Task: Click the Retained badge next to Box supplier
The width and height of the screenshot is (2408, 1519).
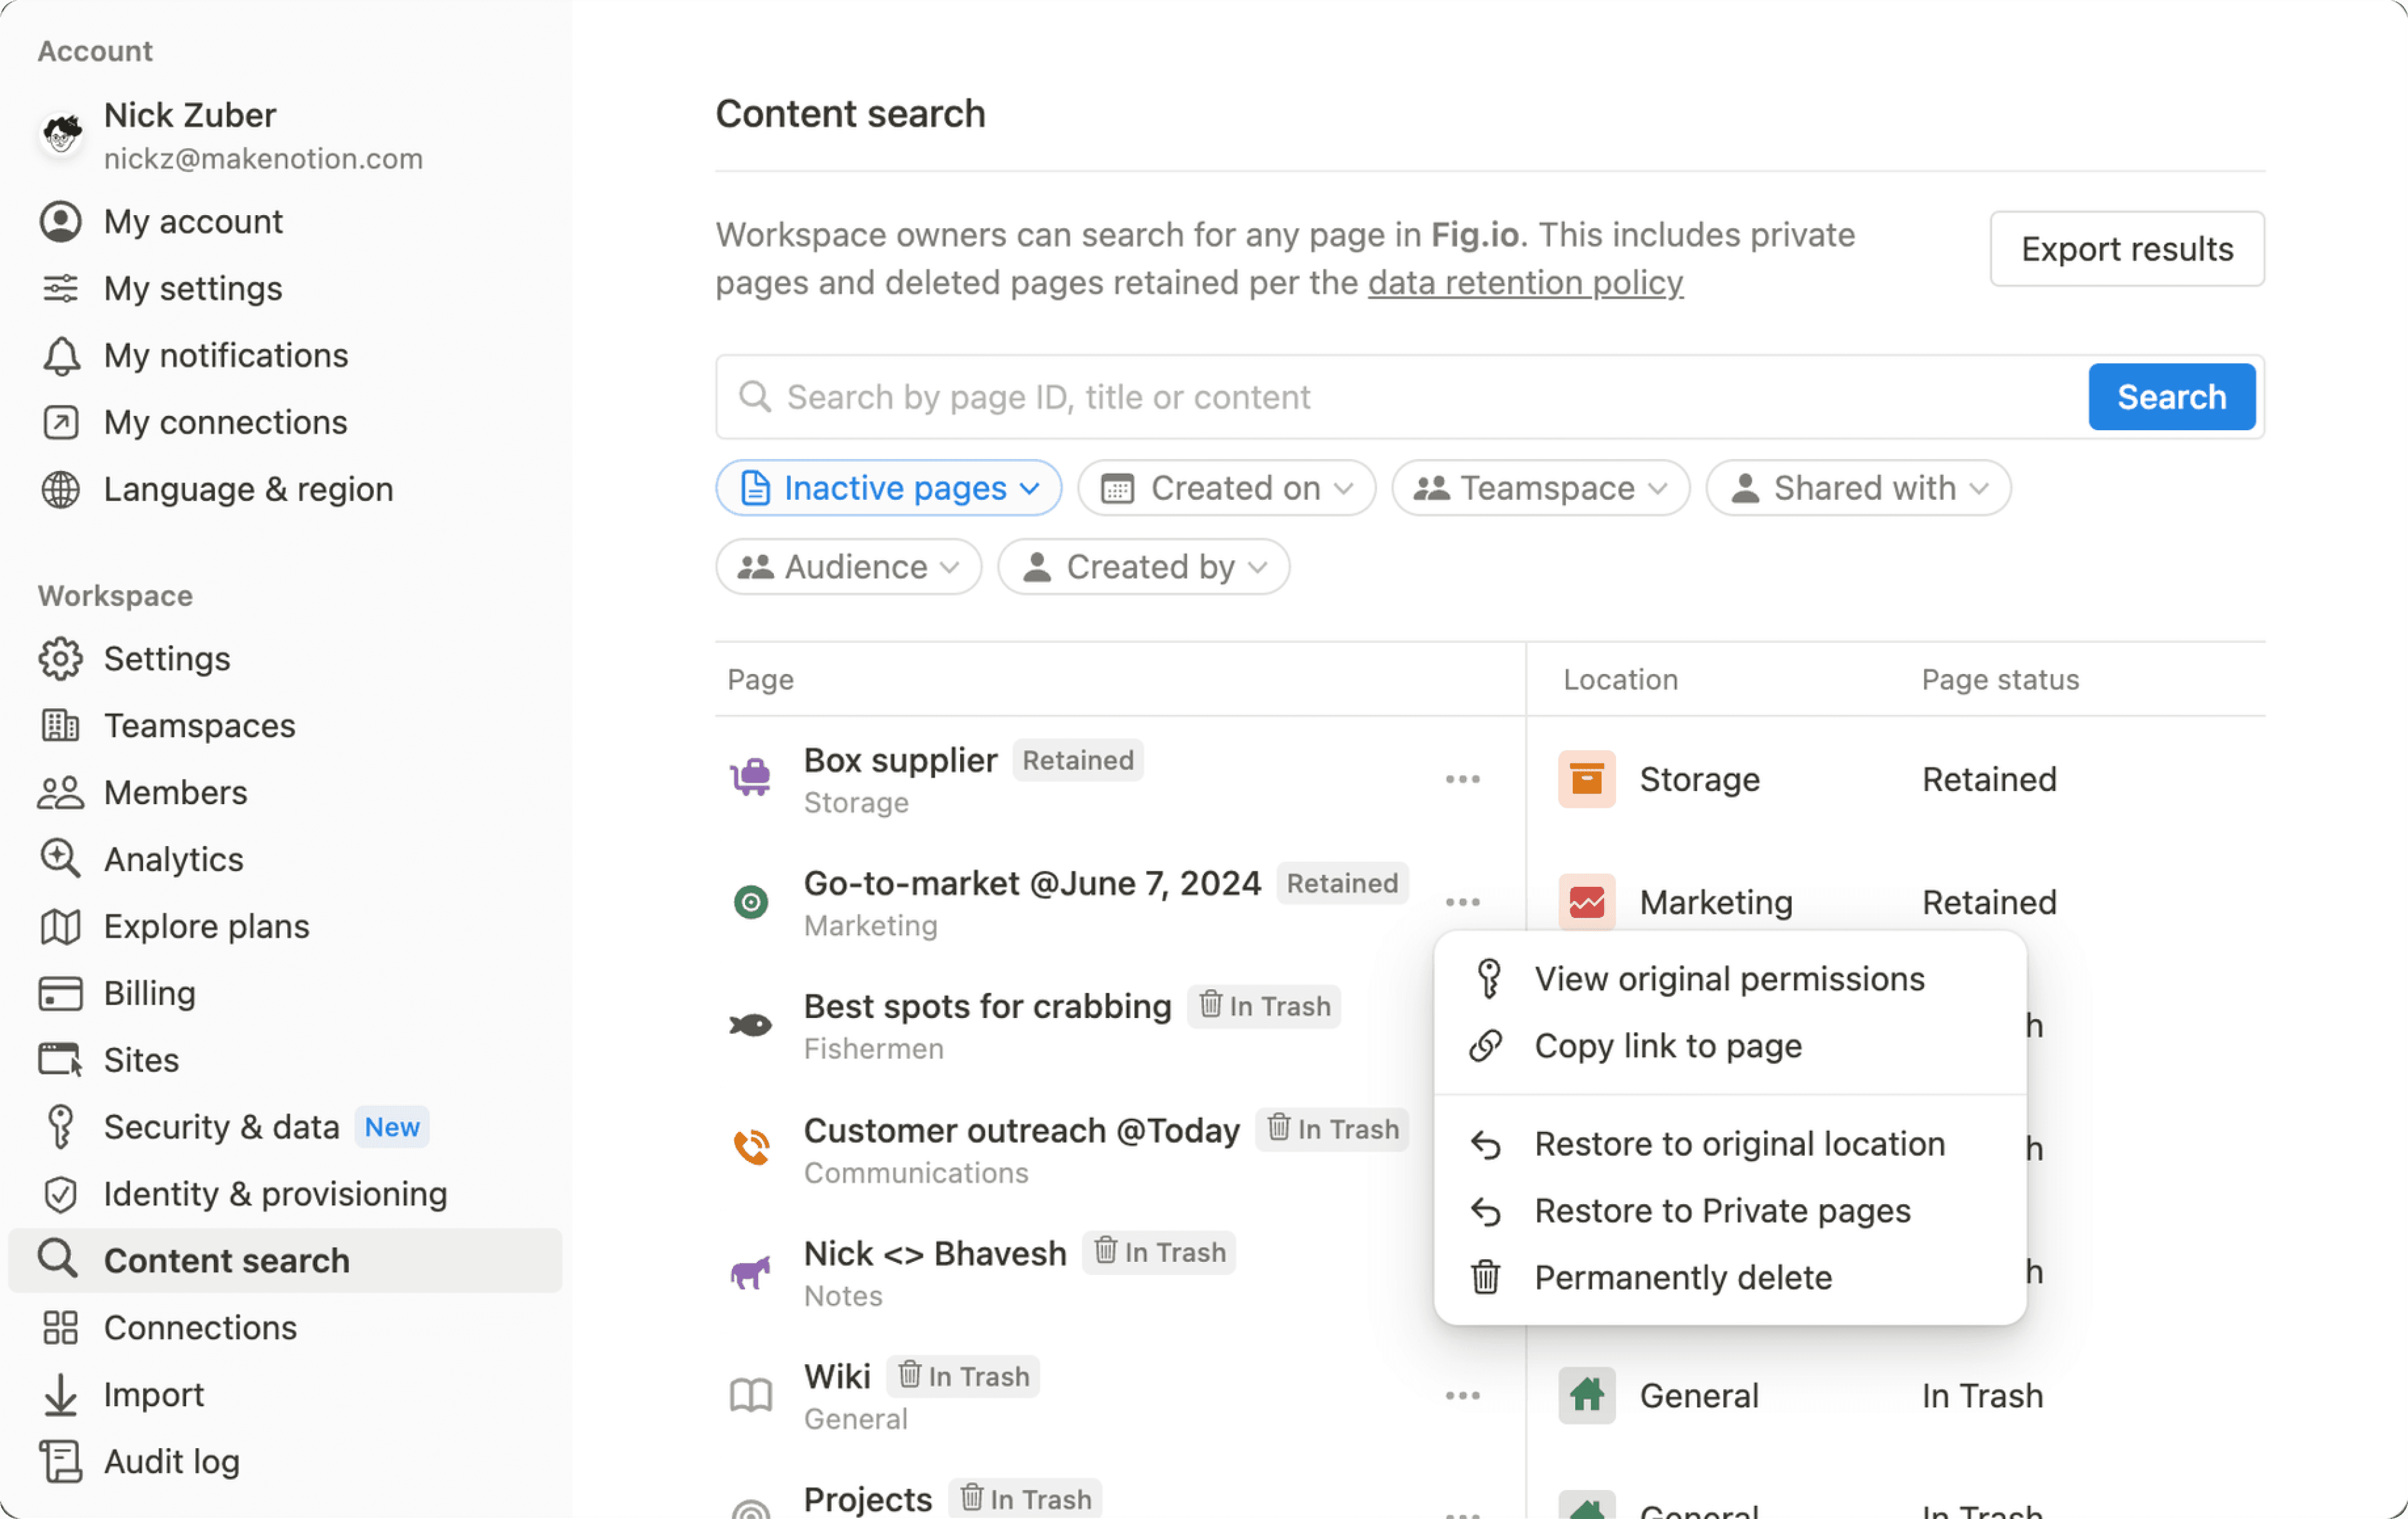Action: point(1077,760)
